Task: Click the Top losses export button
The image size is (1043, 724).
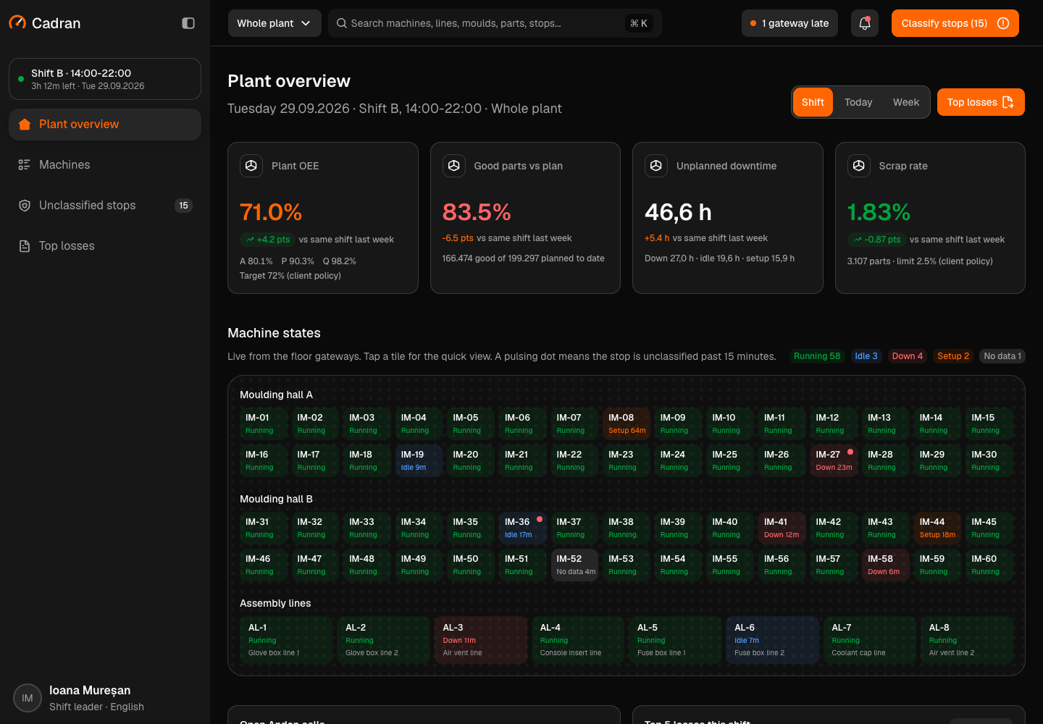Action: click(x=981, y=102)
